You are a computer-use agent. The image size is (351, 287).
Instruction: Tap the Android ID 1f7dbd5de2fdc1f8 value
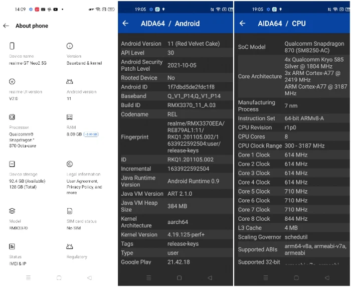(191, 87)
